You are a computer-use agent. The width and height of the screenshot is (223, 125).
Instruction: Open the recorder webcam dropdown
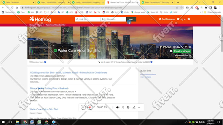129,107
